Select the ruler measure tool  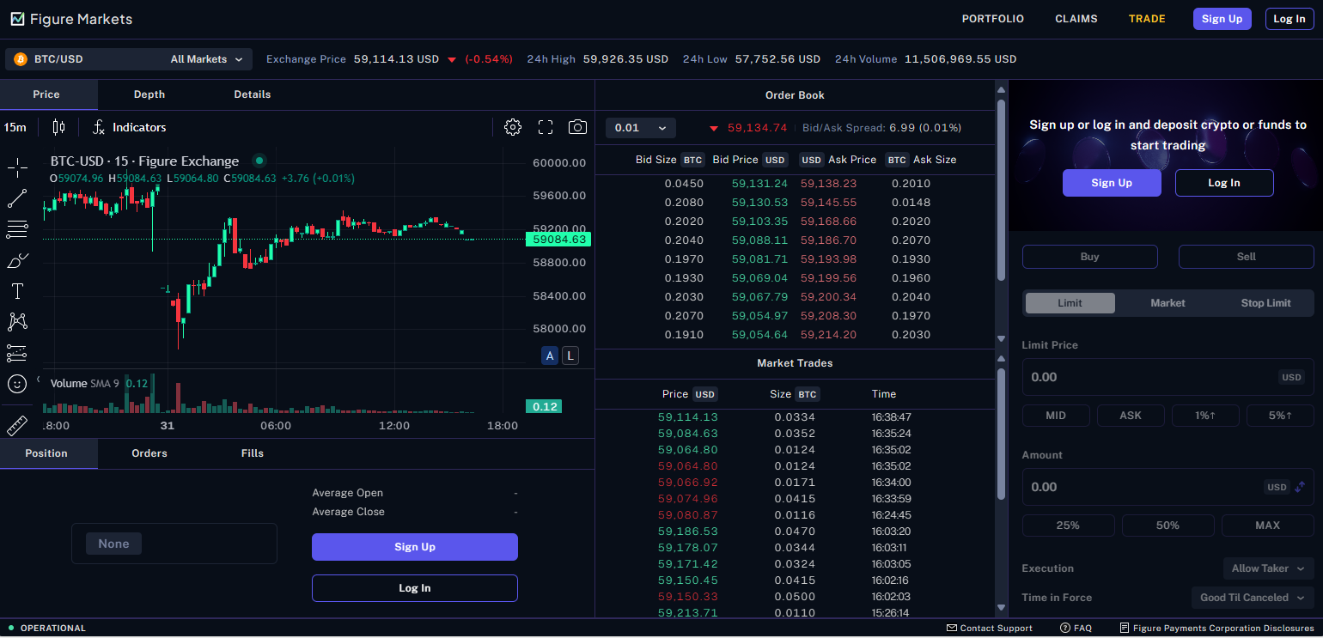point(17,425)
